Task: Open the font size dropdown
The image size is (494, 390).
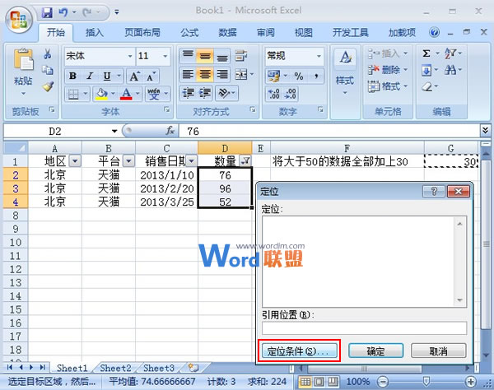Action: (165, 56)
